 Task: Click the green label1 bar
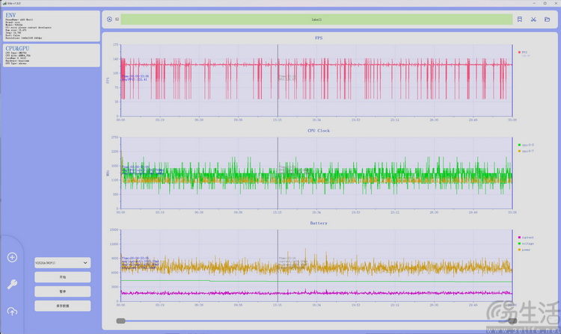point(316,19)
